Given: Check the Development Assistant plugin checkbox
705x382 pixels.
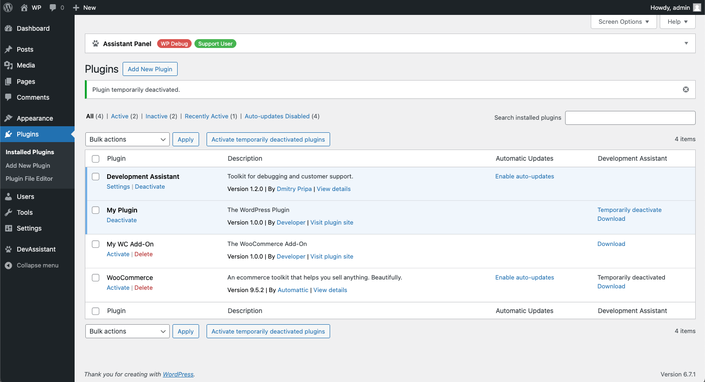Looking at the screenshot, I should click(96, 177).
